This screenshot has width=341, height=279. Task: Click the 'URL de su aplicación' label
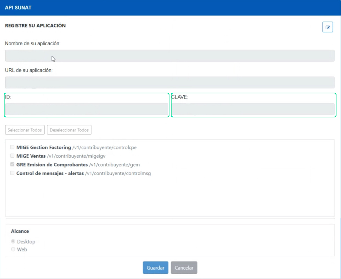[x=29, y=70]
